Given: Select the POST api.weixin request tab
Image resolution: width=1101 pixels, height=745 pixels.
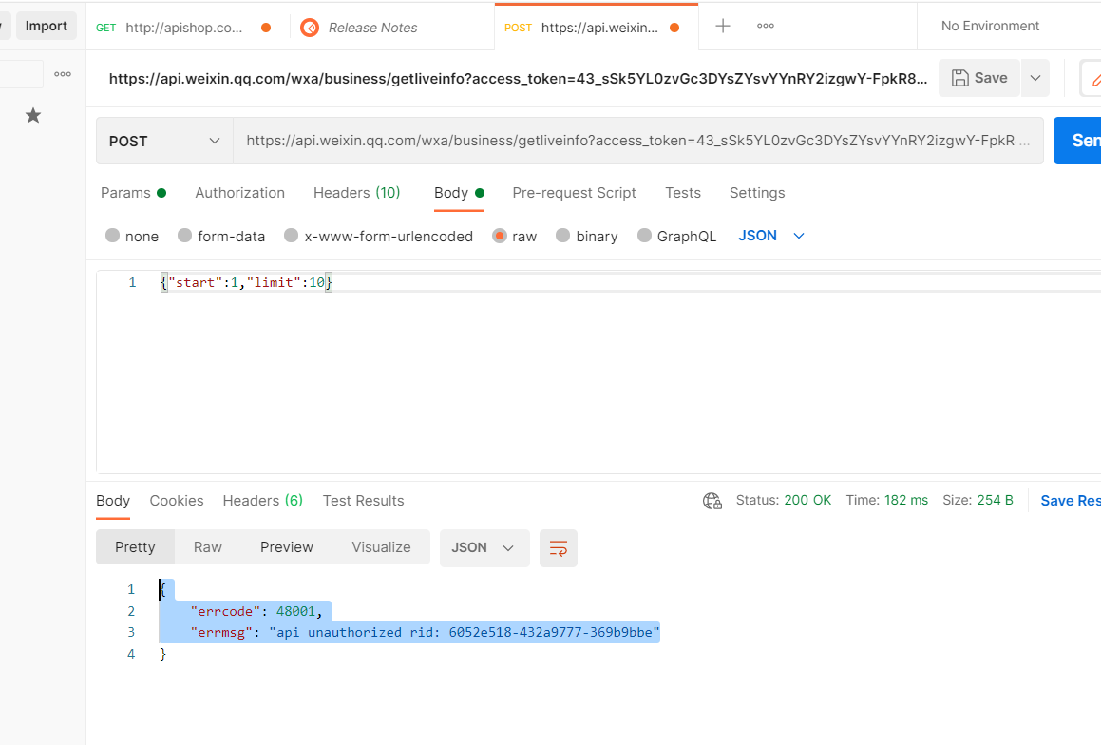Looking at the screenshot, I should [x=597, y=28].
